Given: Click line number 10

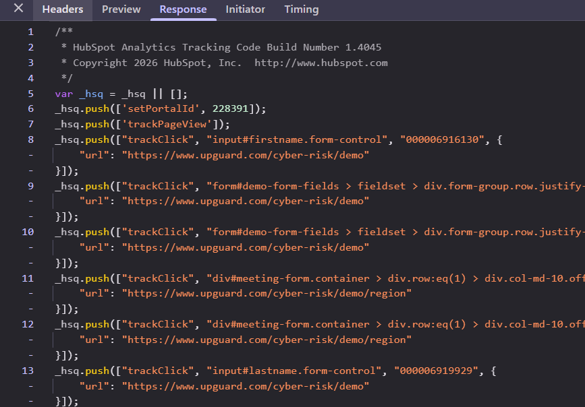Looking at the screenshot, I should (27, 232).
